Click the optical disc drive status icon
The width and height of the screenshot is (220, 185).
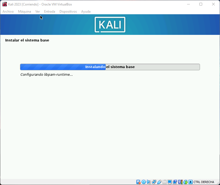(143, 182)
